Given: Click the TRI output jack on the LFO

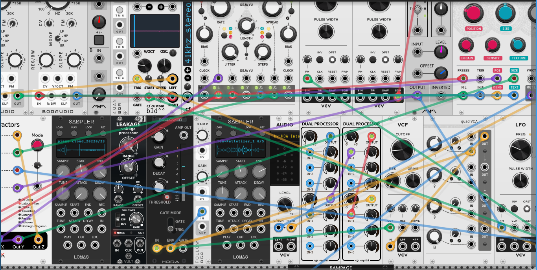Looking at the screenshot, I should [x=515, y=246].
